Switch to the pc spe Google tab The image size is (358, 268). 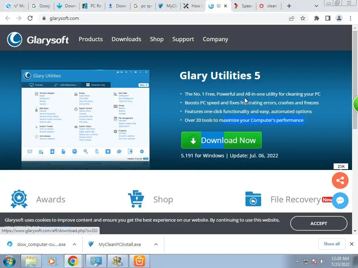pos(143,6)
